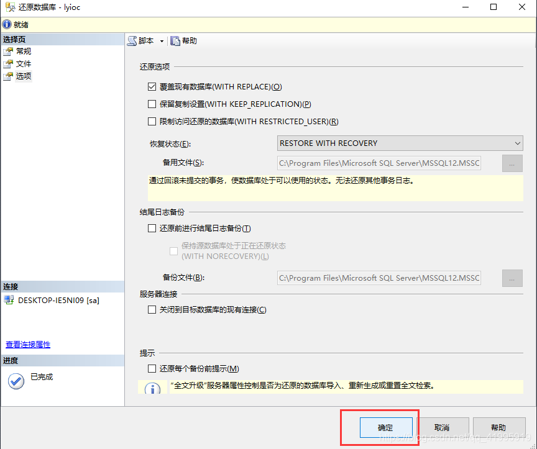Enable 还原每个备份前提示
Screen dimensions: 537x449
tap(152, 368)
